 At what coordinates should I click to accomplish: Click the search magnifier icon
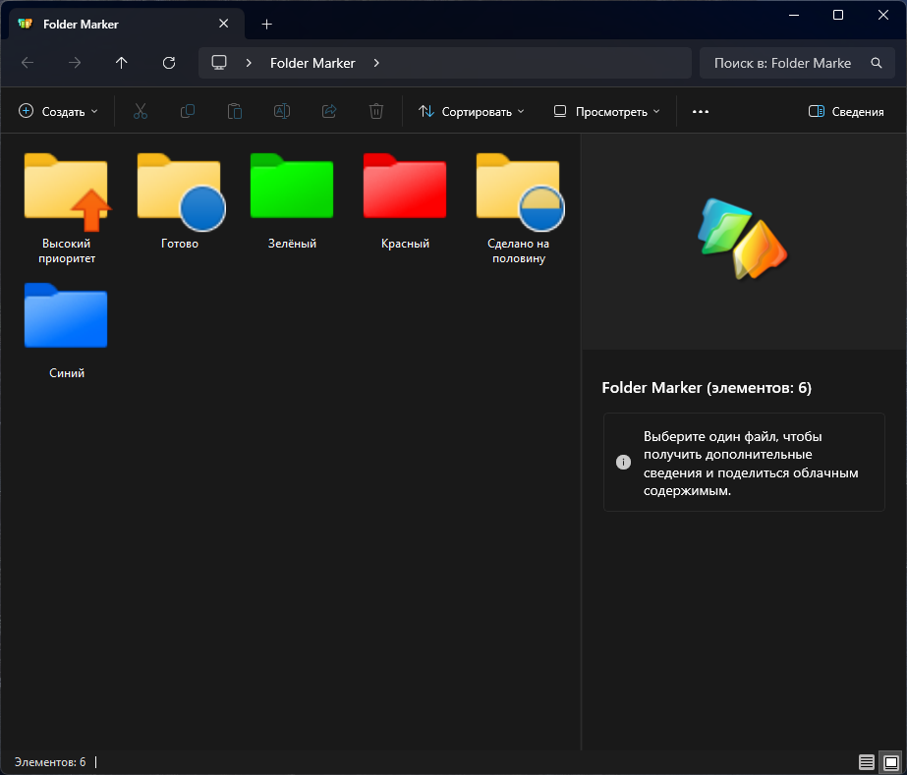877,63
